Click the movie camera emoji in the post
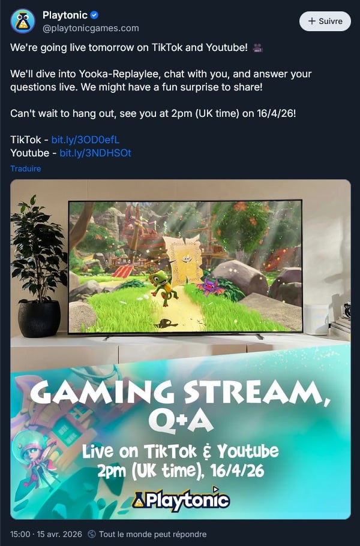 257,48
